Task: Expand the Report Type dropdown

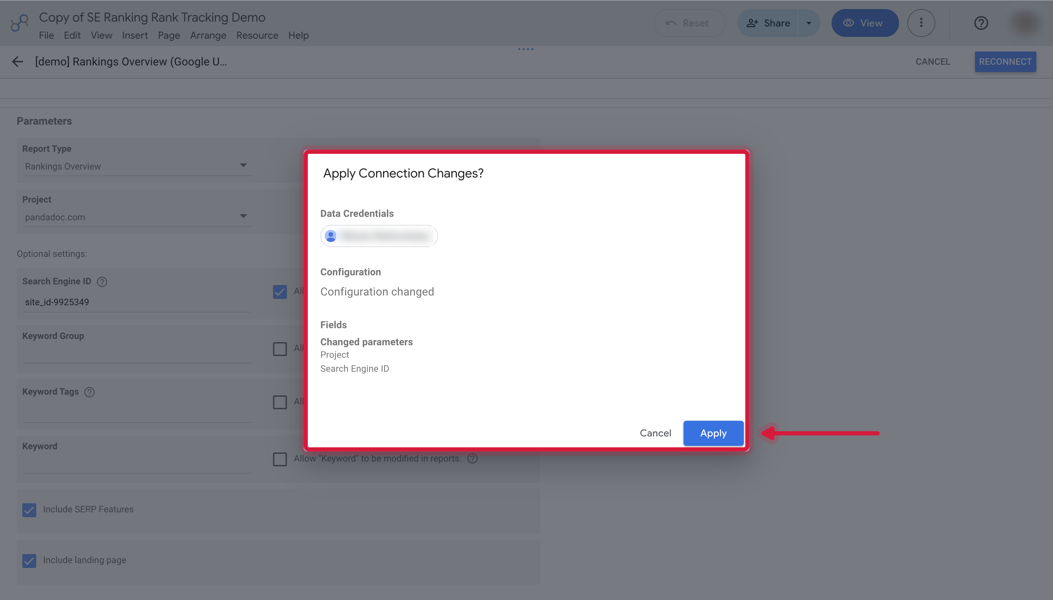Action: point(138,166)
